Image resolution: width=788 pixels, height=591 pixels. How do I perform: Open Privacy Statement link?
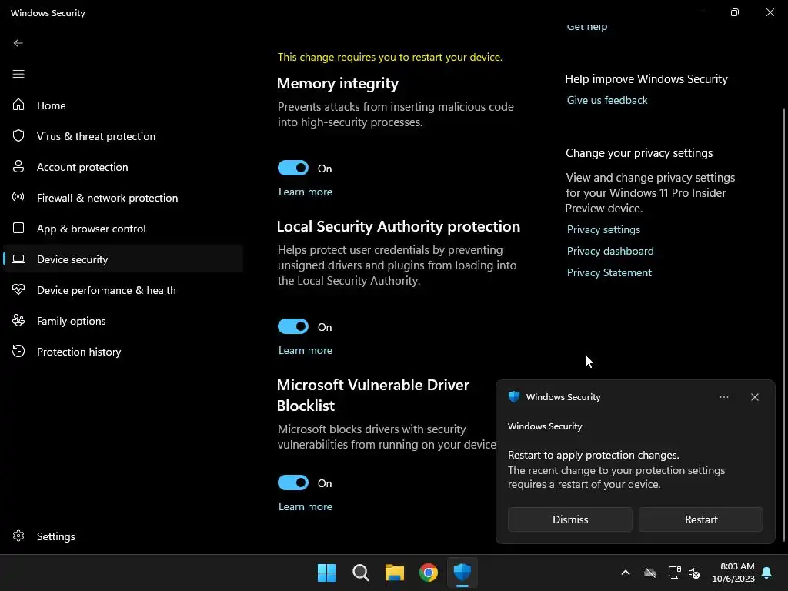[x=609, y=272]
